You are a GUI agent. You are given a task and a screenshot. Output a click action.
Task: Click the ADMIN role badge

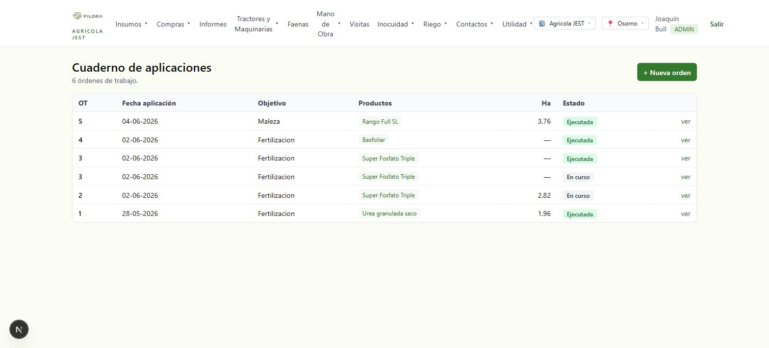(x=684, y=29)
